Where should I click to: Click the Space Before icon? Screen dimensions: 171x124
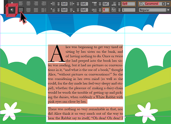pos(94,4)
